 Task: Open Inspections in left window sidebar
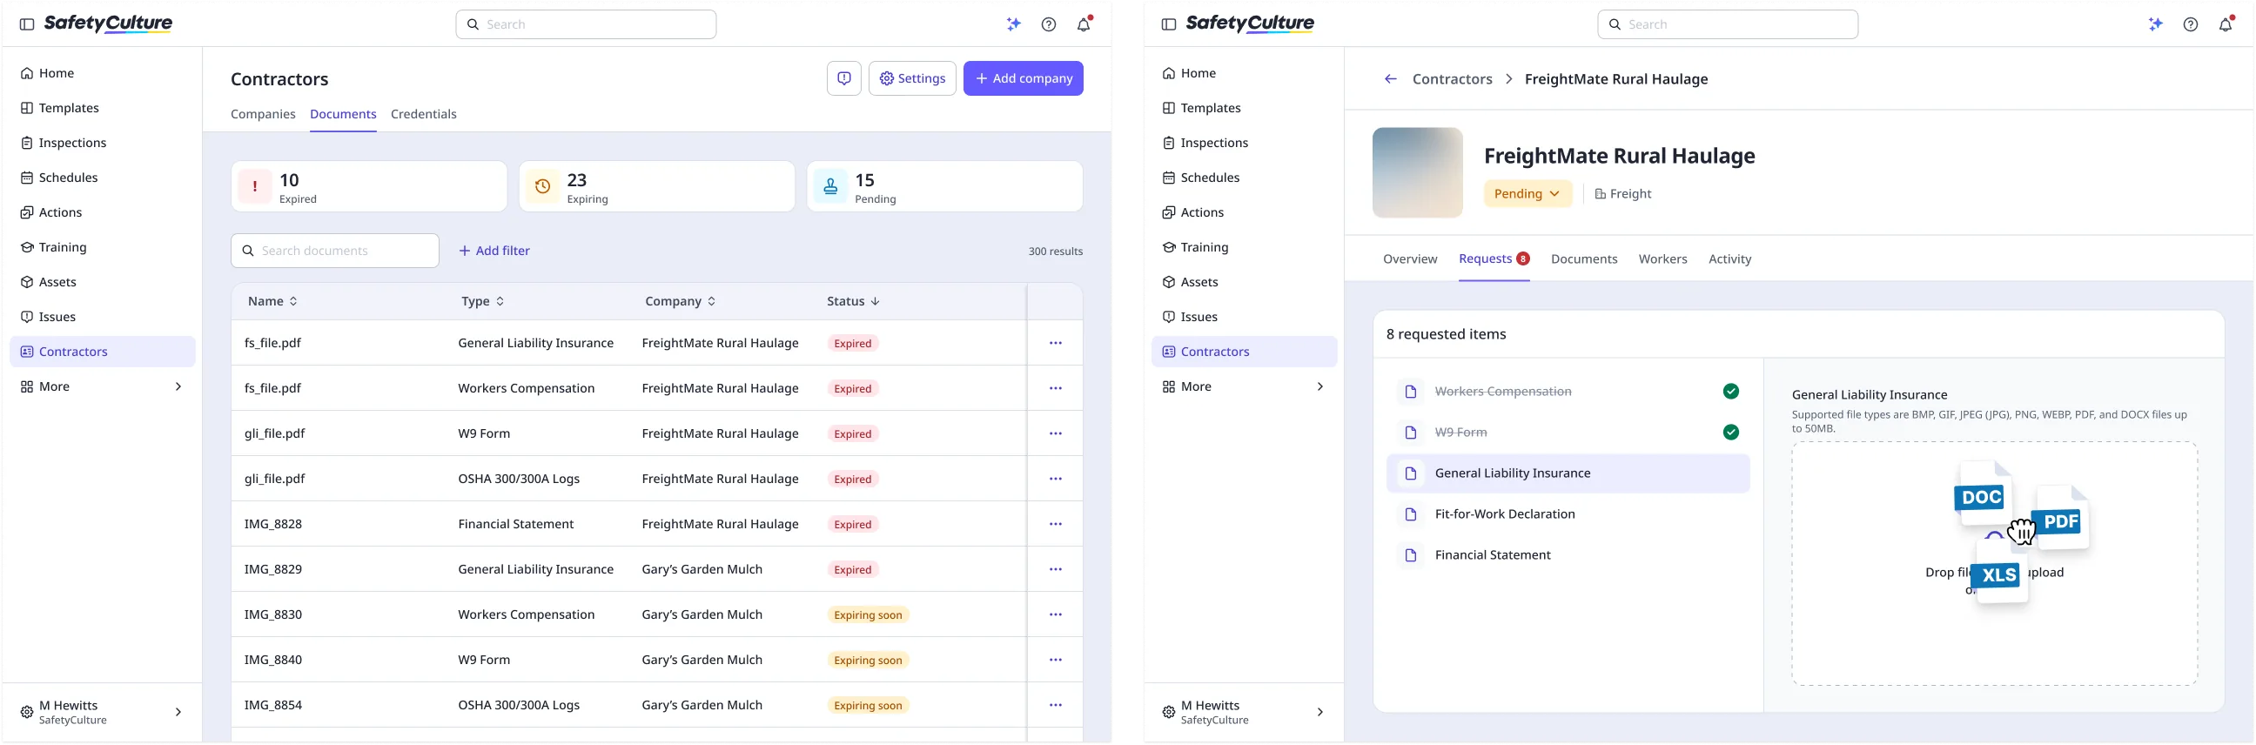point(103,143)
